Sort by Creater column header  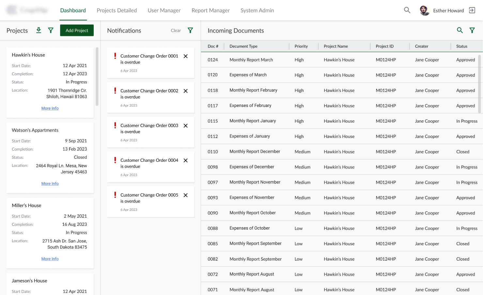pos(422,46)
